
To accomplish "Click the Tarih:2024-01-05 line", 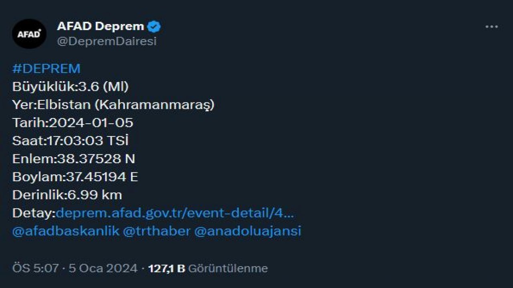I will (73, 123).
